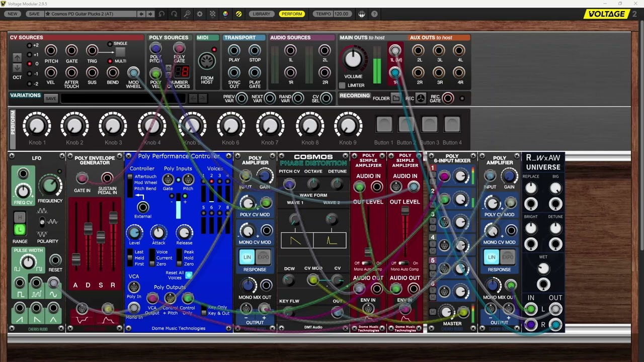Click Perform Knob 1
The image size is (644, 362).
37,125
